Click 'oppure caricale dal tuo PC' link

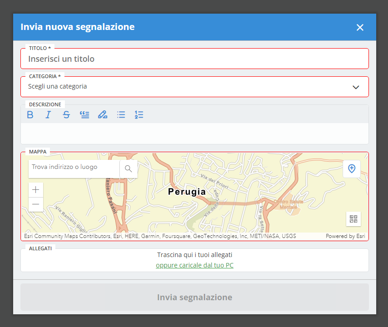click(x=195, y=265)
